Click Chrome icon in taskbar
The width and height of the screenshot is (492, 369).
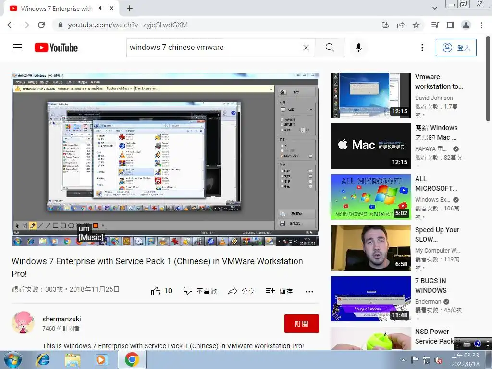[132, 359]
